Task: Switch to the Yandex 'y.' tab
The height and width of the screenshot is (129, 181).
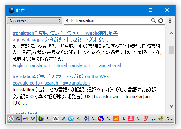Action: pos(149,119)
